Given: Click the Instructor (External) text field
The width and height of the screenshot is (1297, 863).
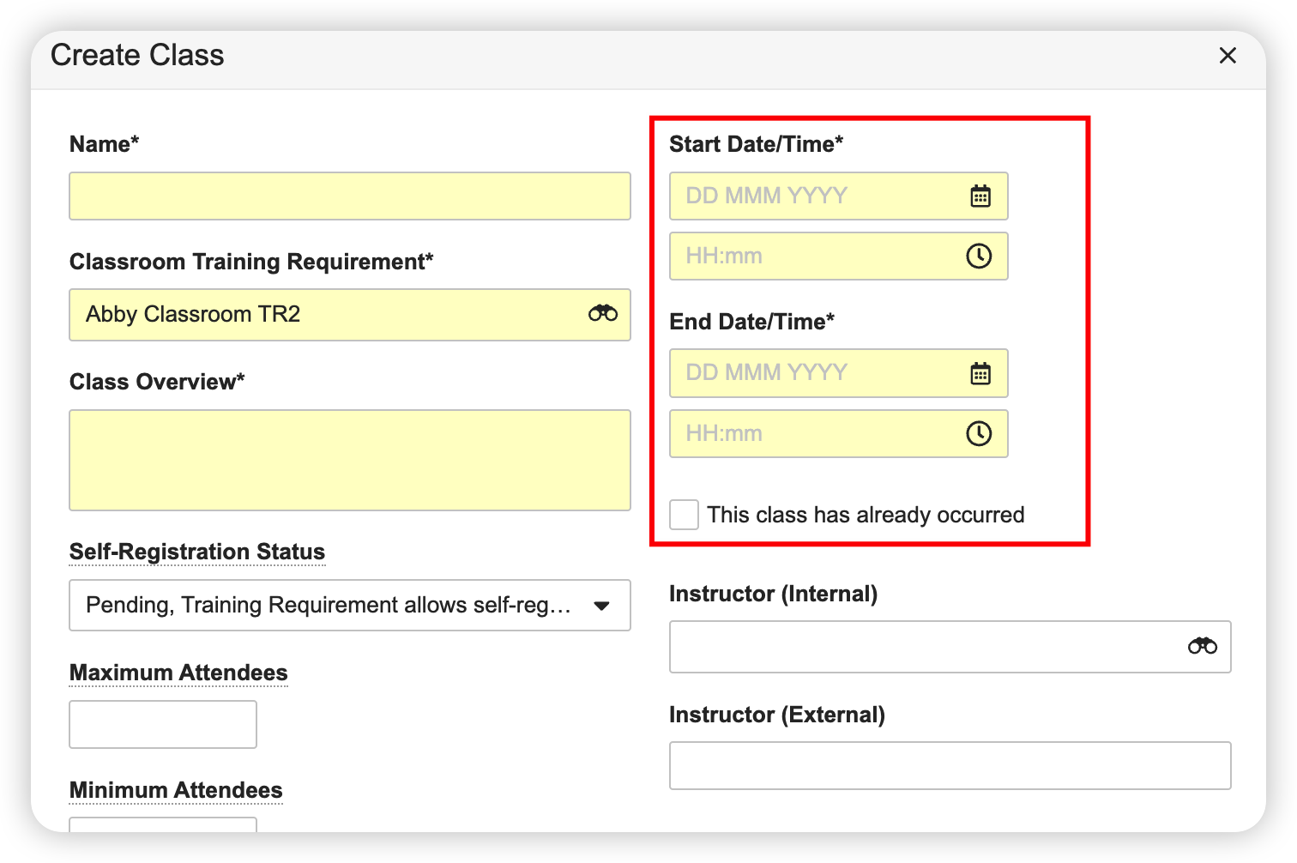Looking at the screenshot, I should coord(950,766).
